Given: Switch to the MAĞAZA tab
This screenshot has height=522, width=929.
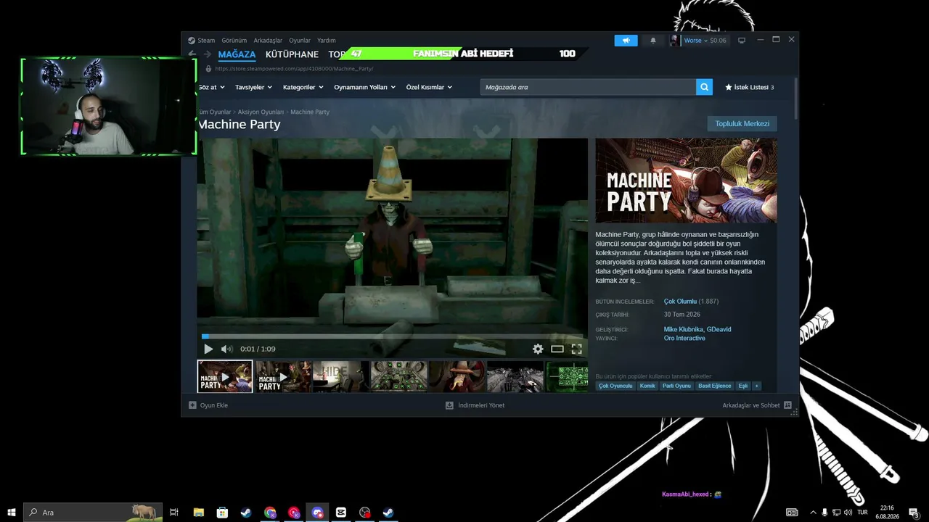Looking at the screenshot, I should pos(237,54).
